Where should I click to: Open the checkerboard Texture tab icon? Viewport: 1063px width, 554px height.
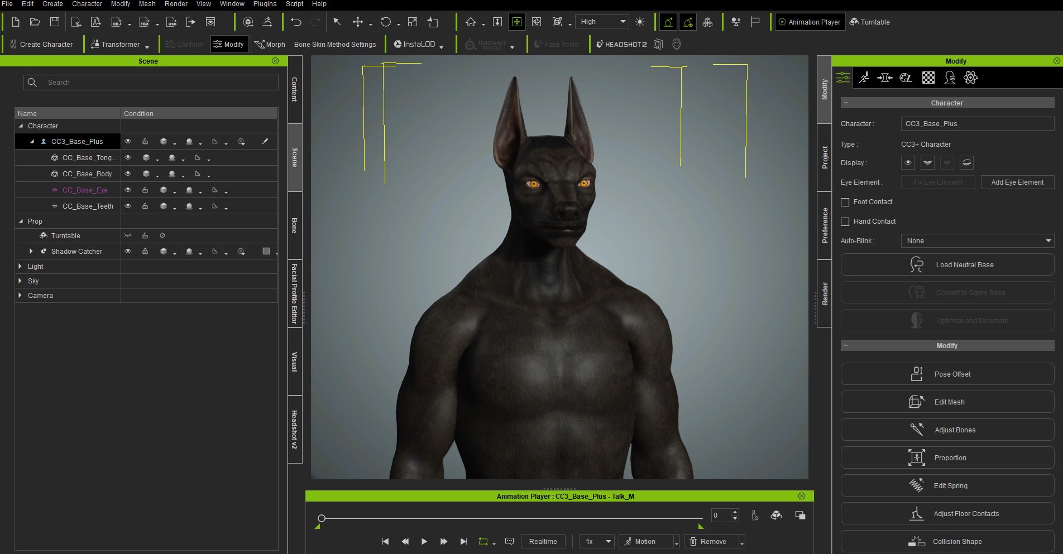tap(928, 78)
